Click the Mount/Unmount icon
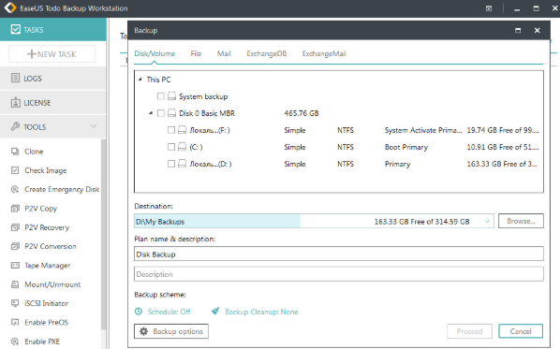Screen dimensions: 560x349 coord(15,284)
